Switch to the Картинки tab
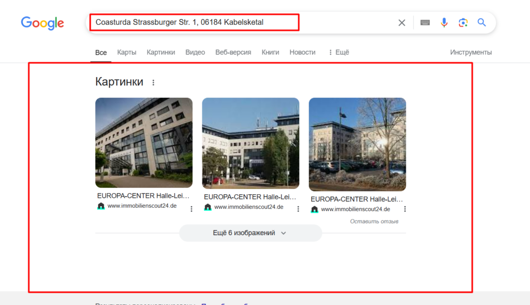Screen dimensions: 530x305 tap(161, 52)
